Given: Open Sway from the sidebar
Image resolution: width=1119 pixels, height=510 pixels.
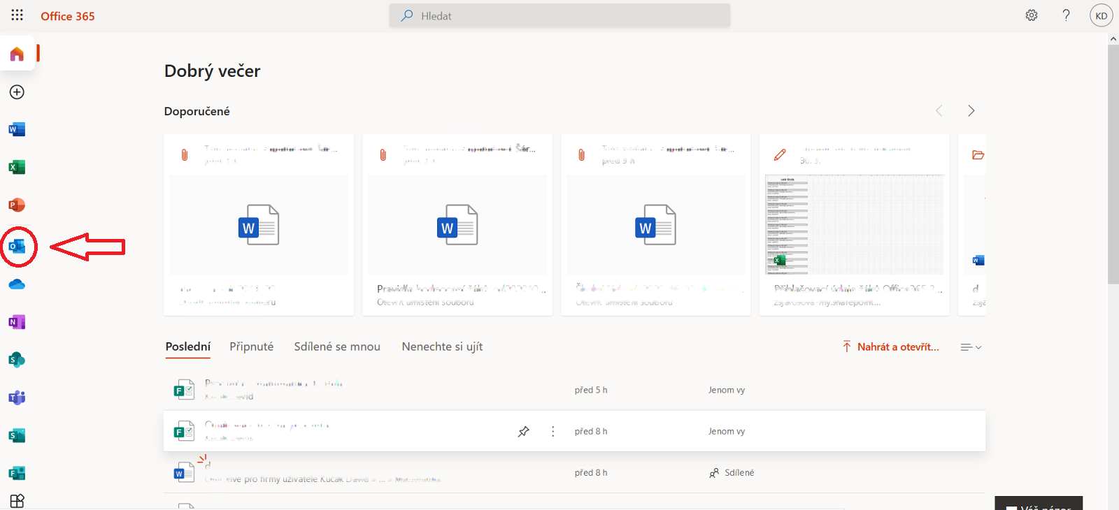Looking at the screenshot, I should (17, 435).
